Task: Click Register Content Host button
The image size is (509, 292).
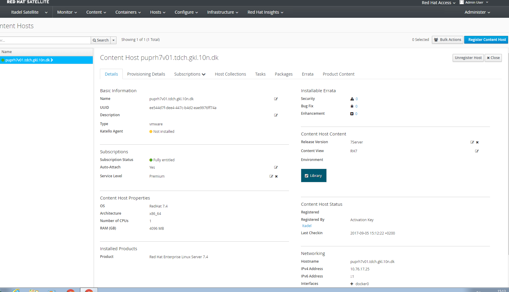Action: coord(486,40)
